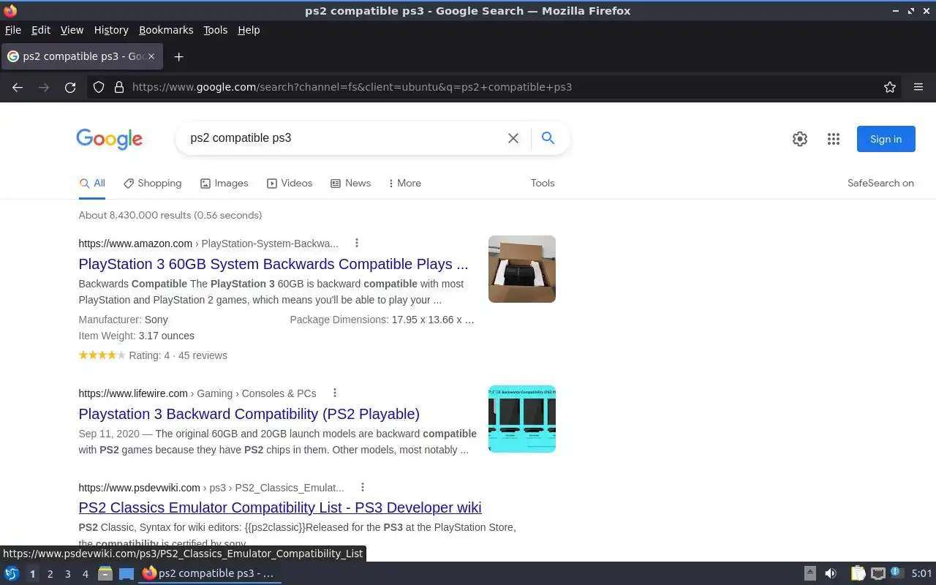Switch to workspace 4 in the taskbar
This screenshot has height=585, width=936.
click(x=85, y=574)
